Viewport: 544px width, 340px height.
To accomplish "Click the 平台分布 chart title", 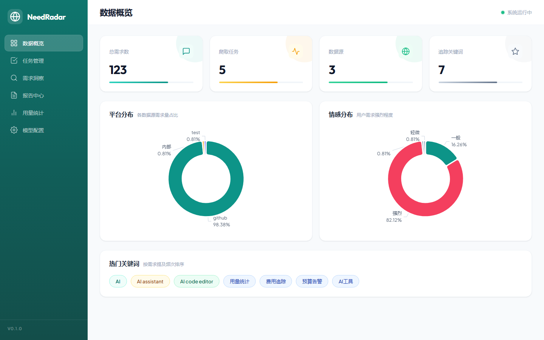I will pyautogui.click(x=121, y=114).
